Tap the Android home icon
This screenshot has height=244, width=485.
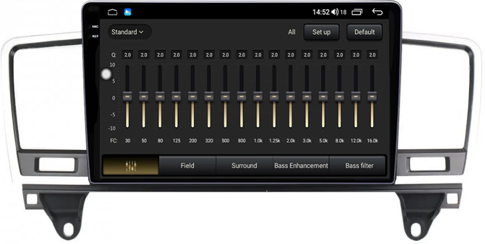click(x=112, y=12)
